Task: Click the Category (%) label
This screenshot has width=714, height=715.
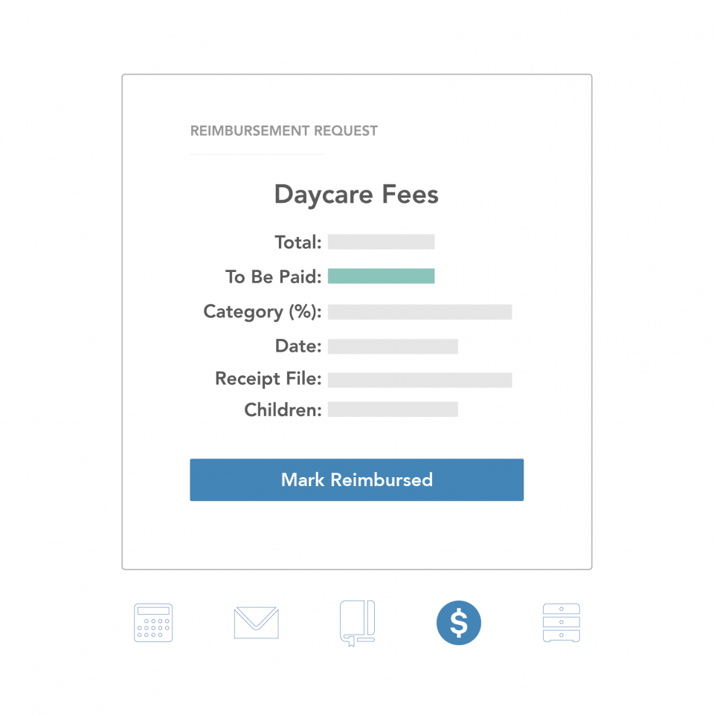Action: [263, 312]
